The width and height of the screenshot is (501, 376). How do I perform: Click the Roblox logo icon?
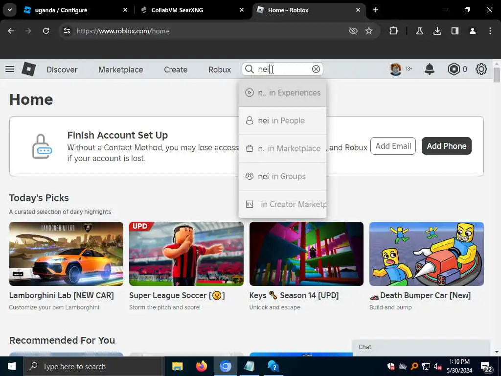28,69
